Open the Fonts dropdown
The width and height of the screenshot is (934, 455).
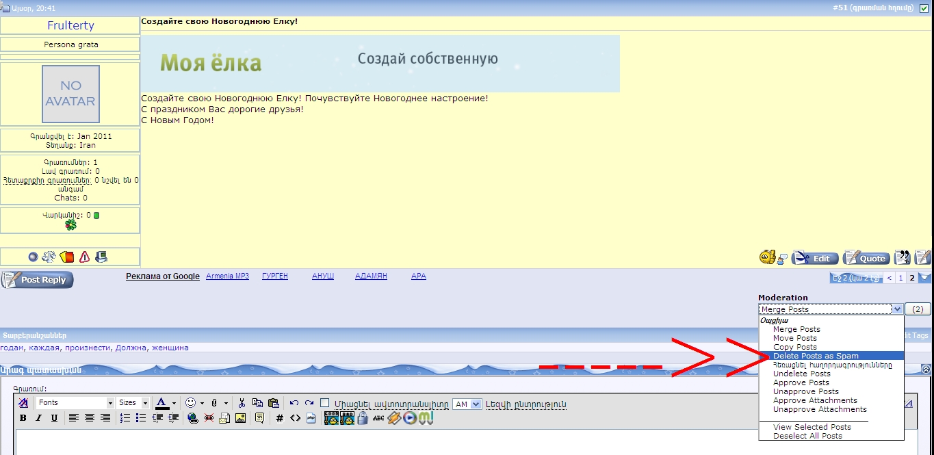75,403
